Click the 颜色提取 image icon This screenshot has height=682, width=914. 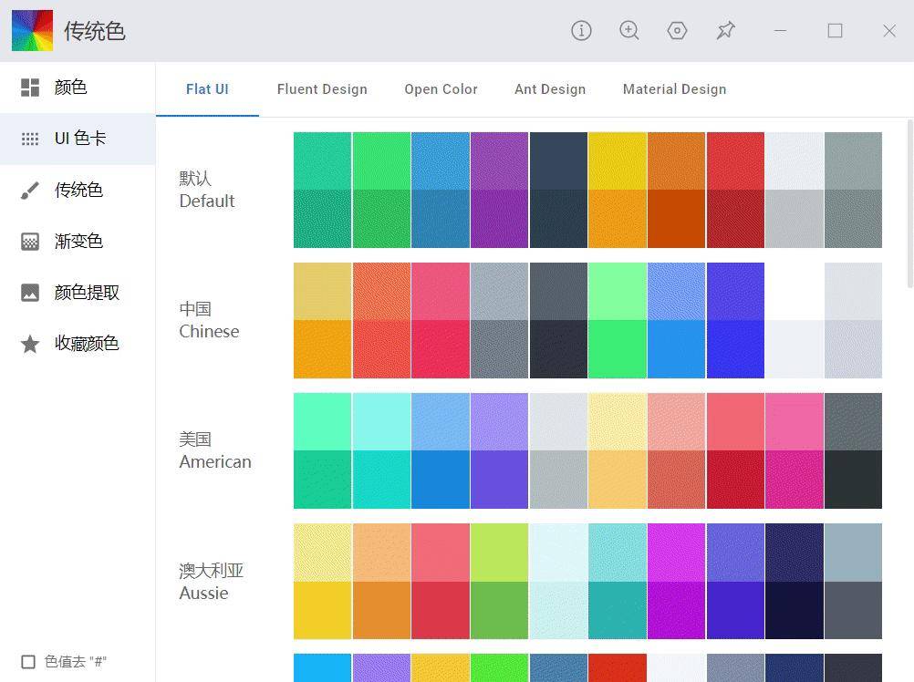point(30,293)
